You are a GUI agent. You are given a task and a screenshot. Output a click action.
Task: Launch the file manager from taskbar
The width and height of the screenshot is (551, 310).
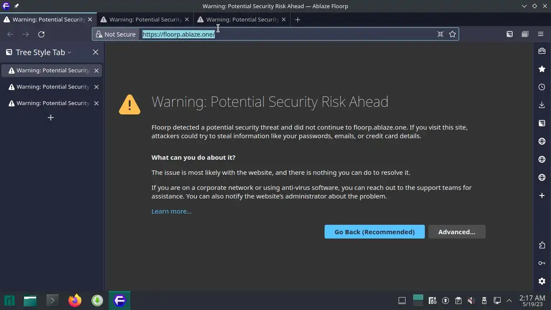[30, 300]
